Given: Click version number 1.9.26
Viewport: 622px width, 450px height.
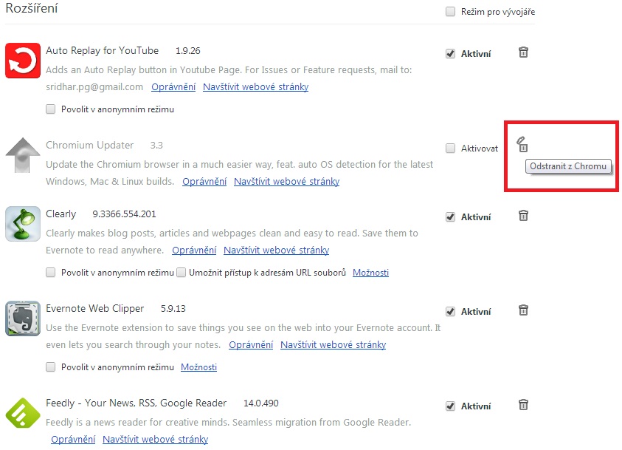Looking at the screenshot, I should coord(188,51).
